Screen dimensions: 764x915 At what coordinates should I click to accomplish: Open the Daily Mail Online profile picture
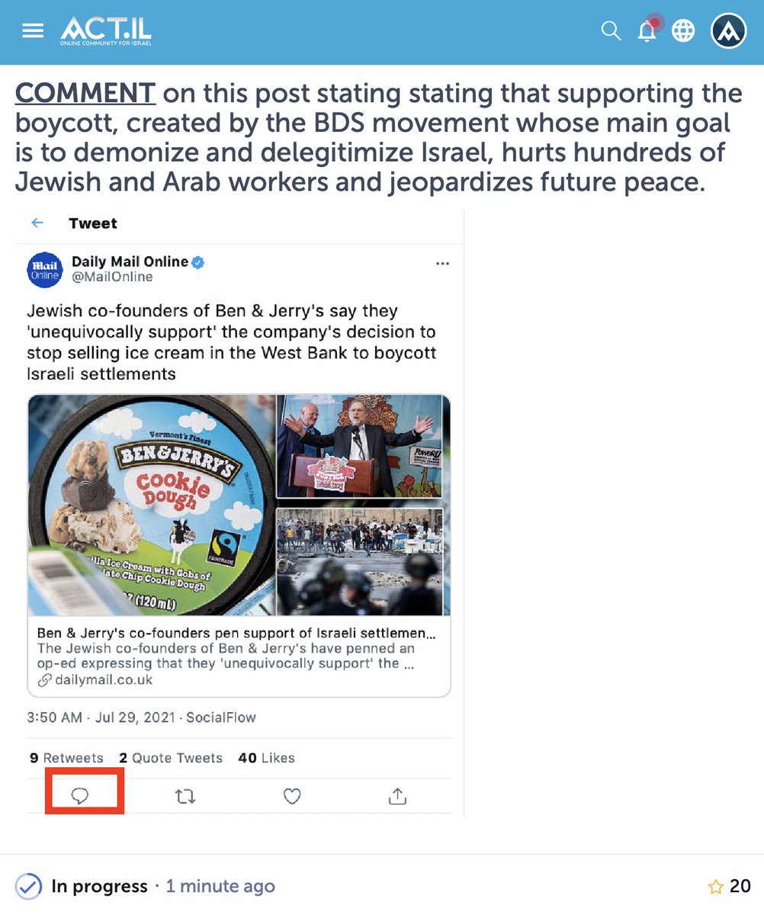pyautogui.click(x=44, y=270)
